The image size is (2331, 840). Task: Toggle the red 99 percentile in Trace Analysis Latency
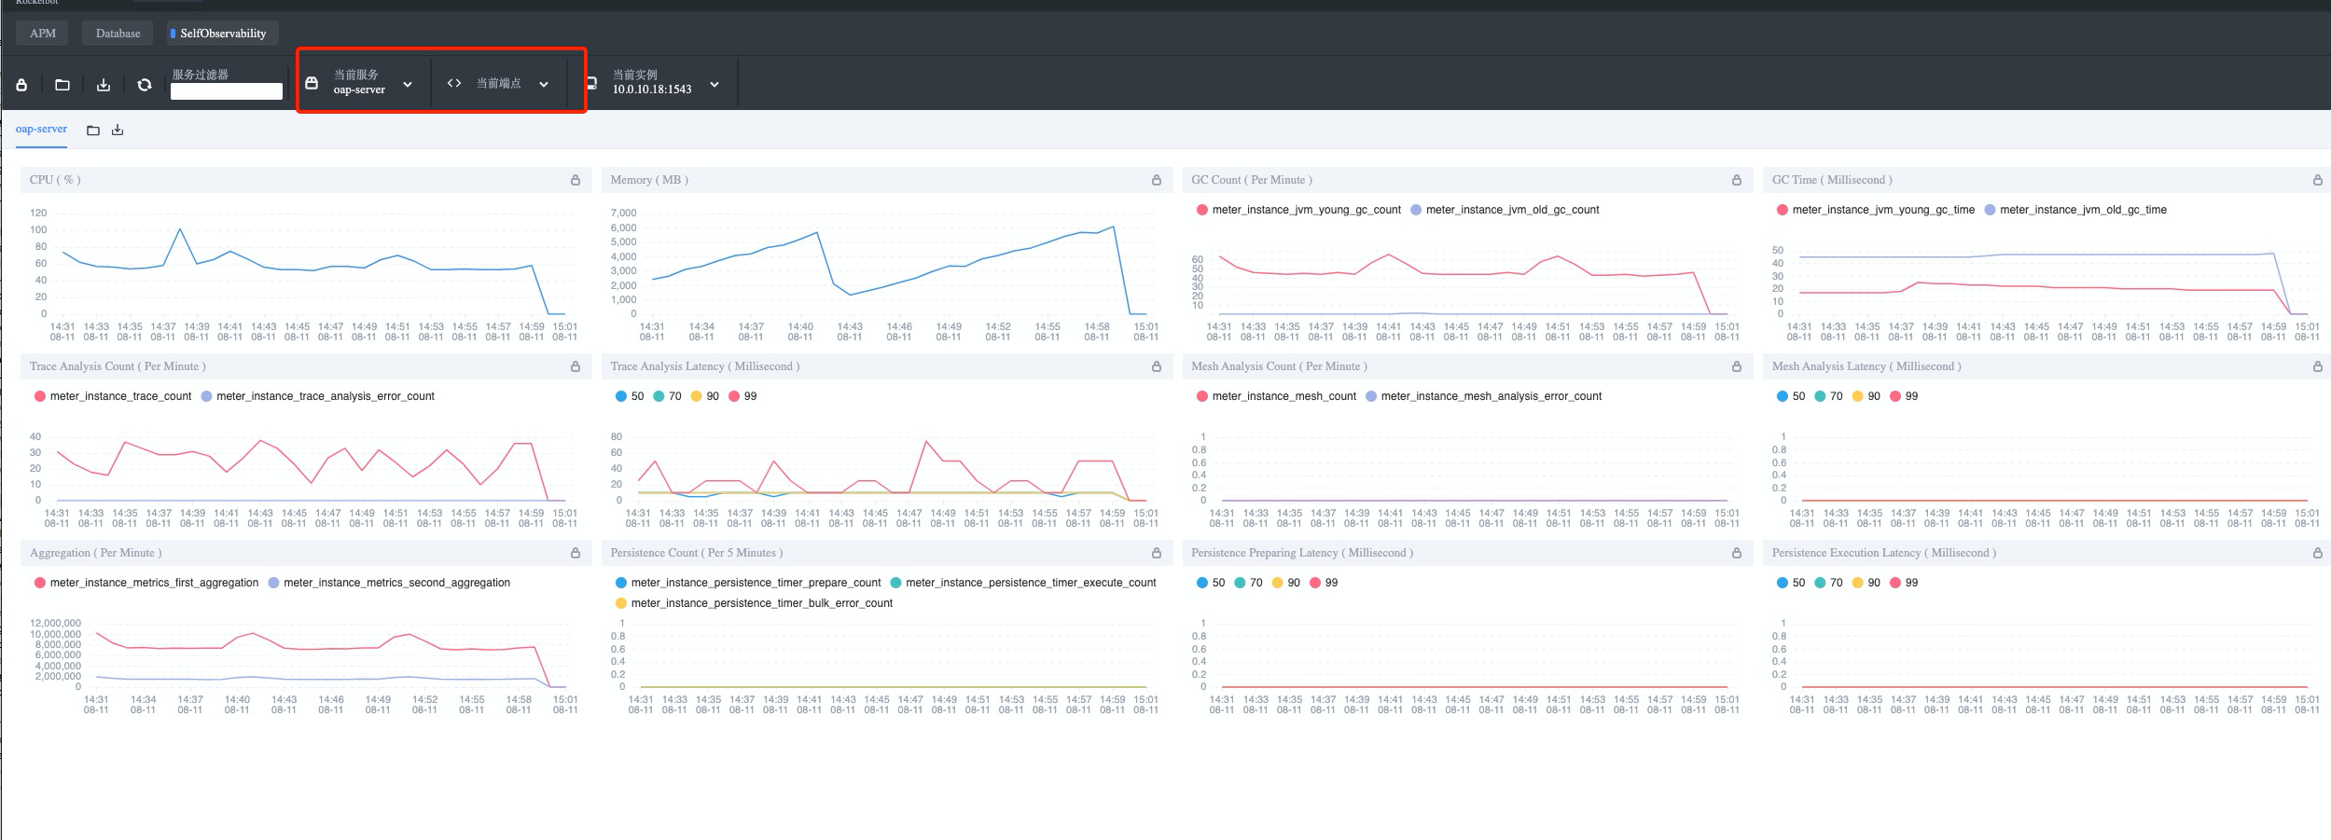[743, 396]
